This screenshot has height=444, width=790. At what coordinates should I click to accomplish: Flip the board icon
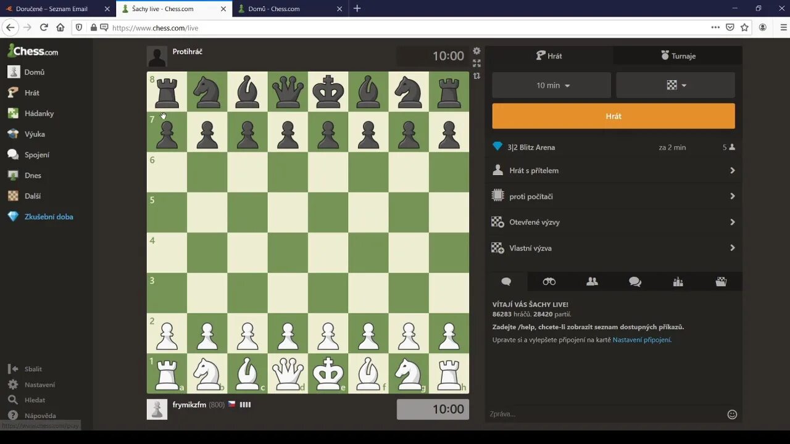coord(476,76)
